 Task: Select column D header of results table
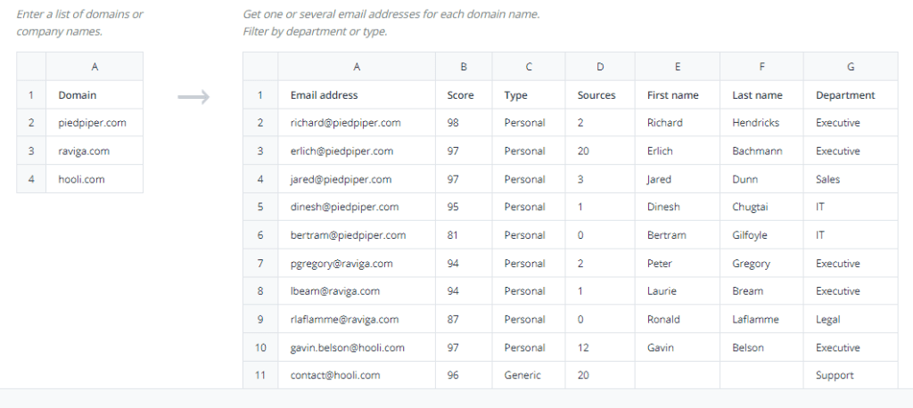coord(600,66)
